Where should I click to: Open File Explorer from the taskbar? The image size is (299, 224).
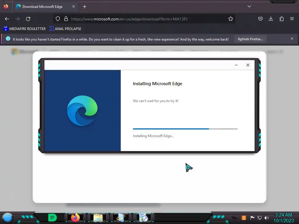pos(98,218)
